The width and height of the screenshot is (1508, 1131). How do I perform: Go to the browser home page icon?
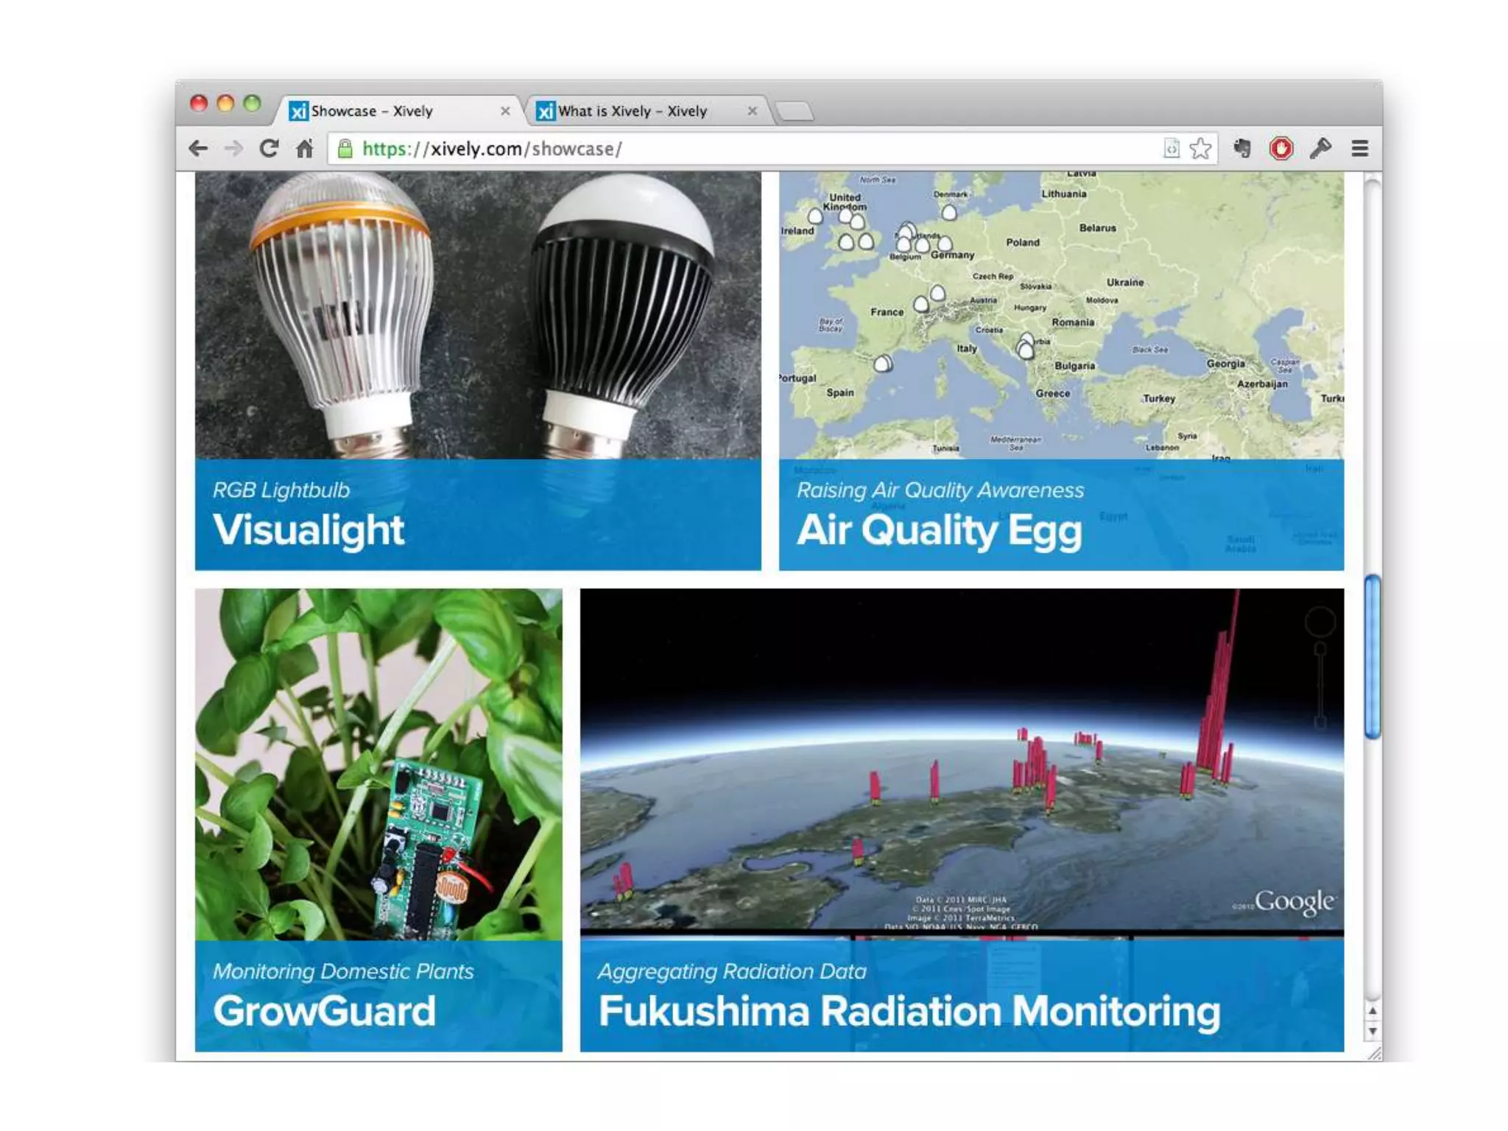click(x=305, y=149)
